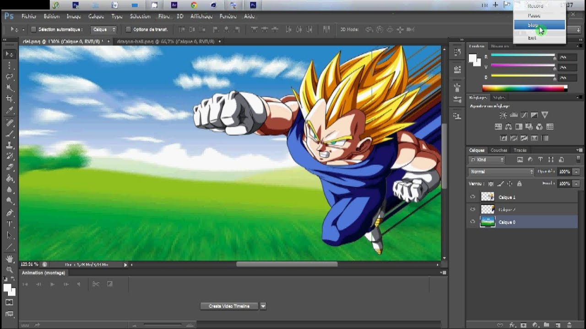Add a Levels adjustment
Image resolution: width=586 pixels, height=329 pixels.
(514, 115)
